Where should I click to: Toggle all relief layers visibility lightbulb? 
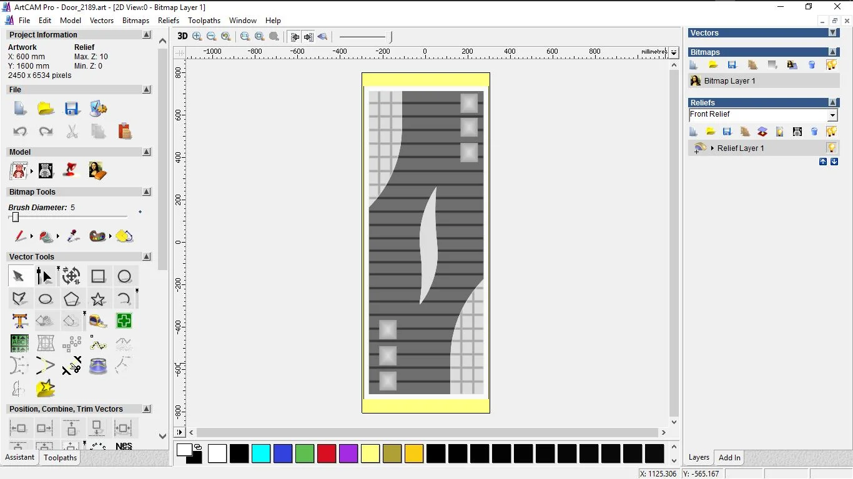(x=831, y=132)
